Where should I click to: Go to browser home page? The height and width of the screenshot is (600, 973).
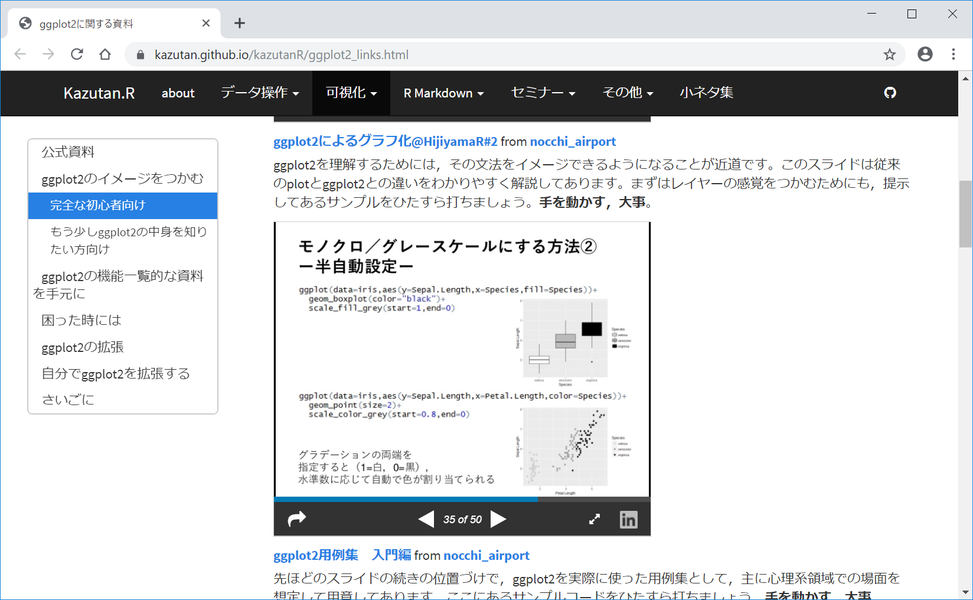[x=105, y=54]
